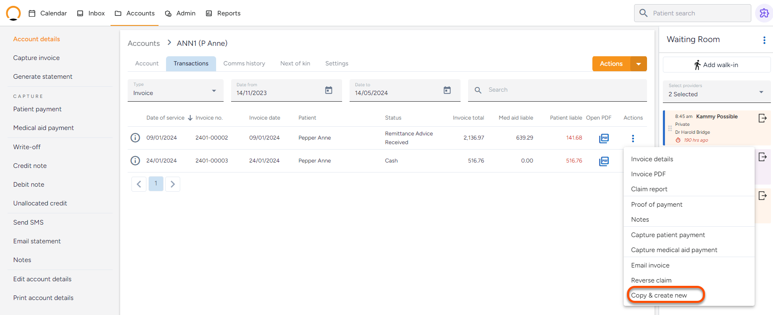
Task: Click Accounts breadcrumb link
Action: coord(144,43)
